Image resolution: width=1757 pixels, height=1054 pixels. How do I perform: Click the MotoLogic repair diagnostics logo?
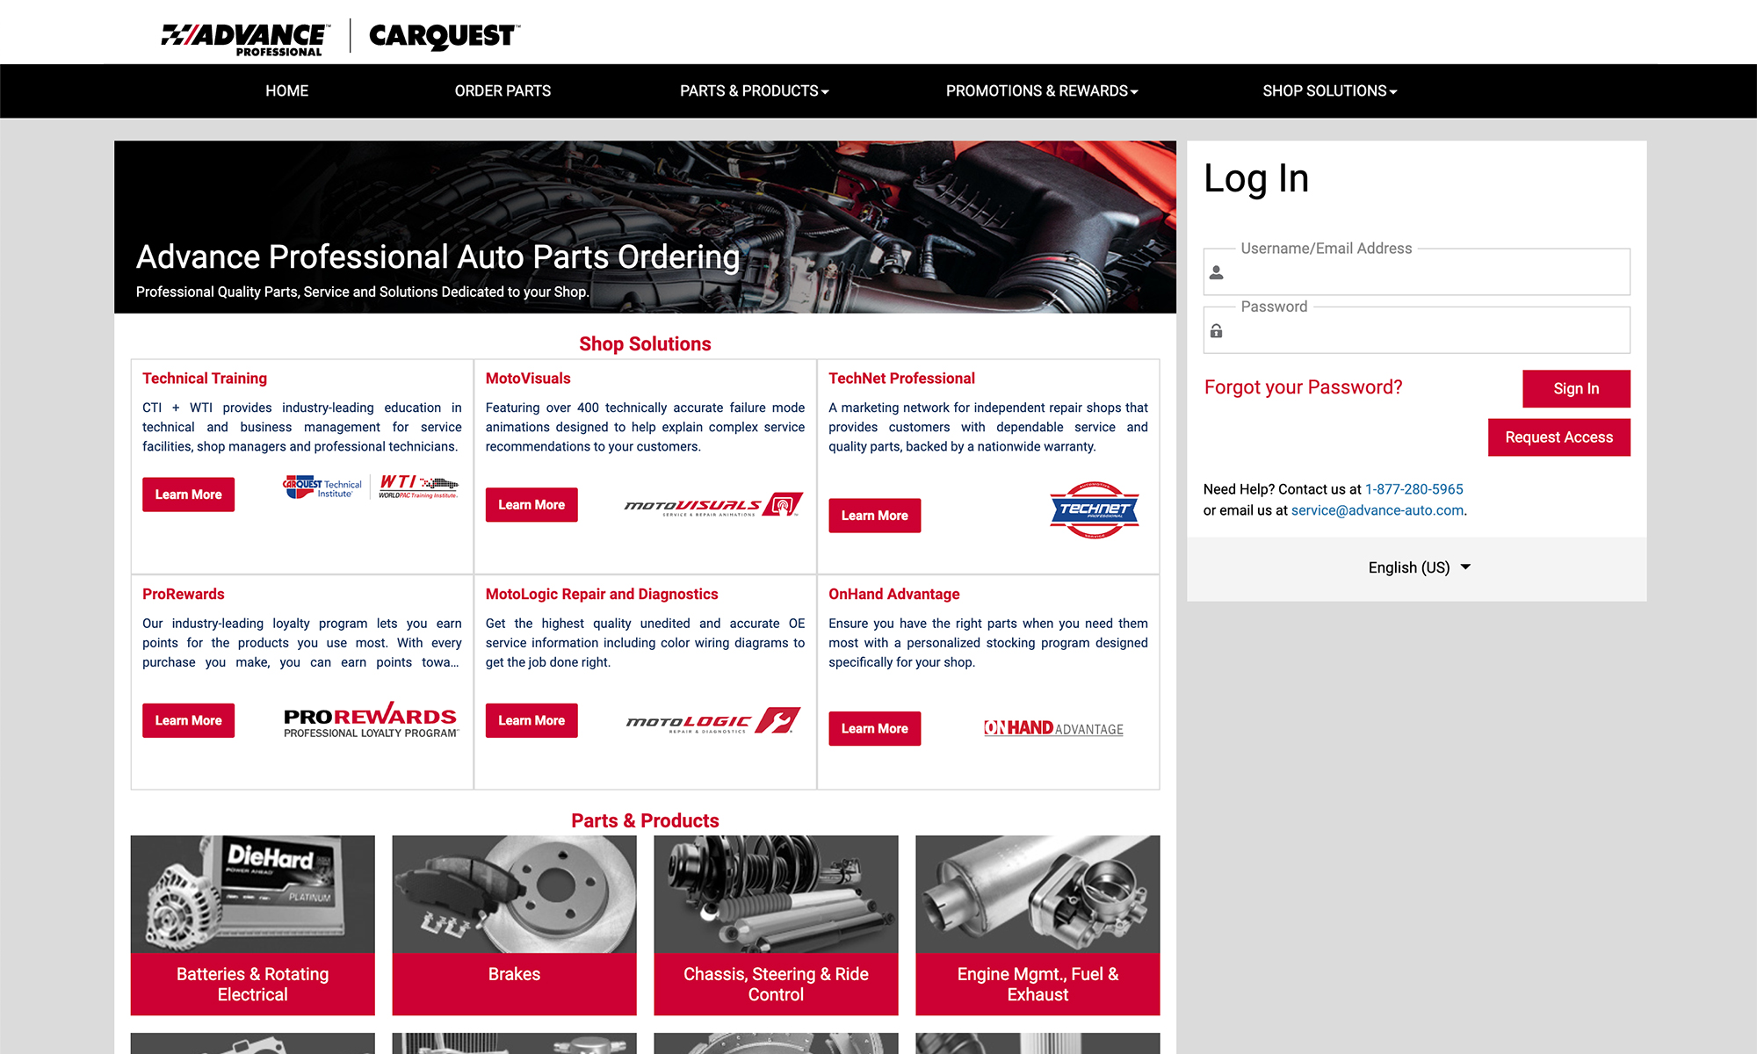[712, 721]
